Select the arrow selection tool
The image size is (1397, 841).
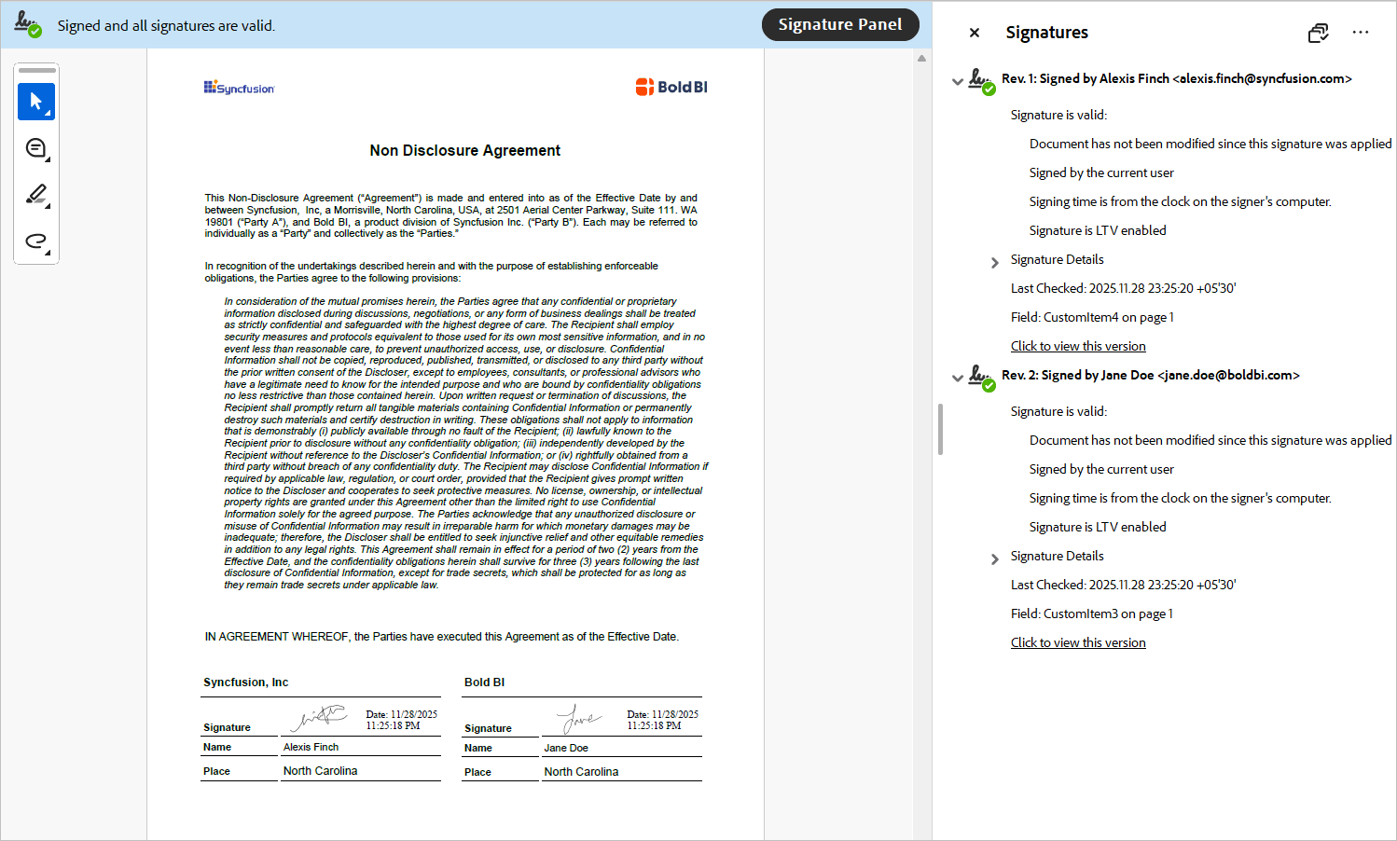tap(35, 102)
